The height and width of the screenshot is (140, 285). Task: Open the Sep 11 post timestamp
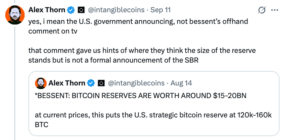[161, 10]
